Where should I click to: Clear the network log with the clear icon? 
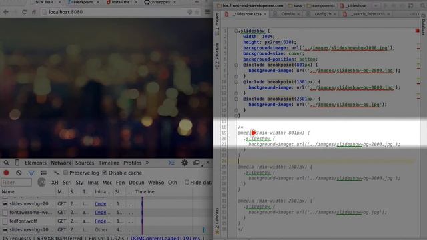[x=19, y=173]
